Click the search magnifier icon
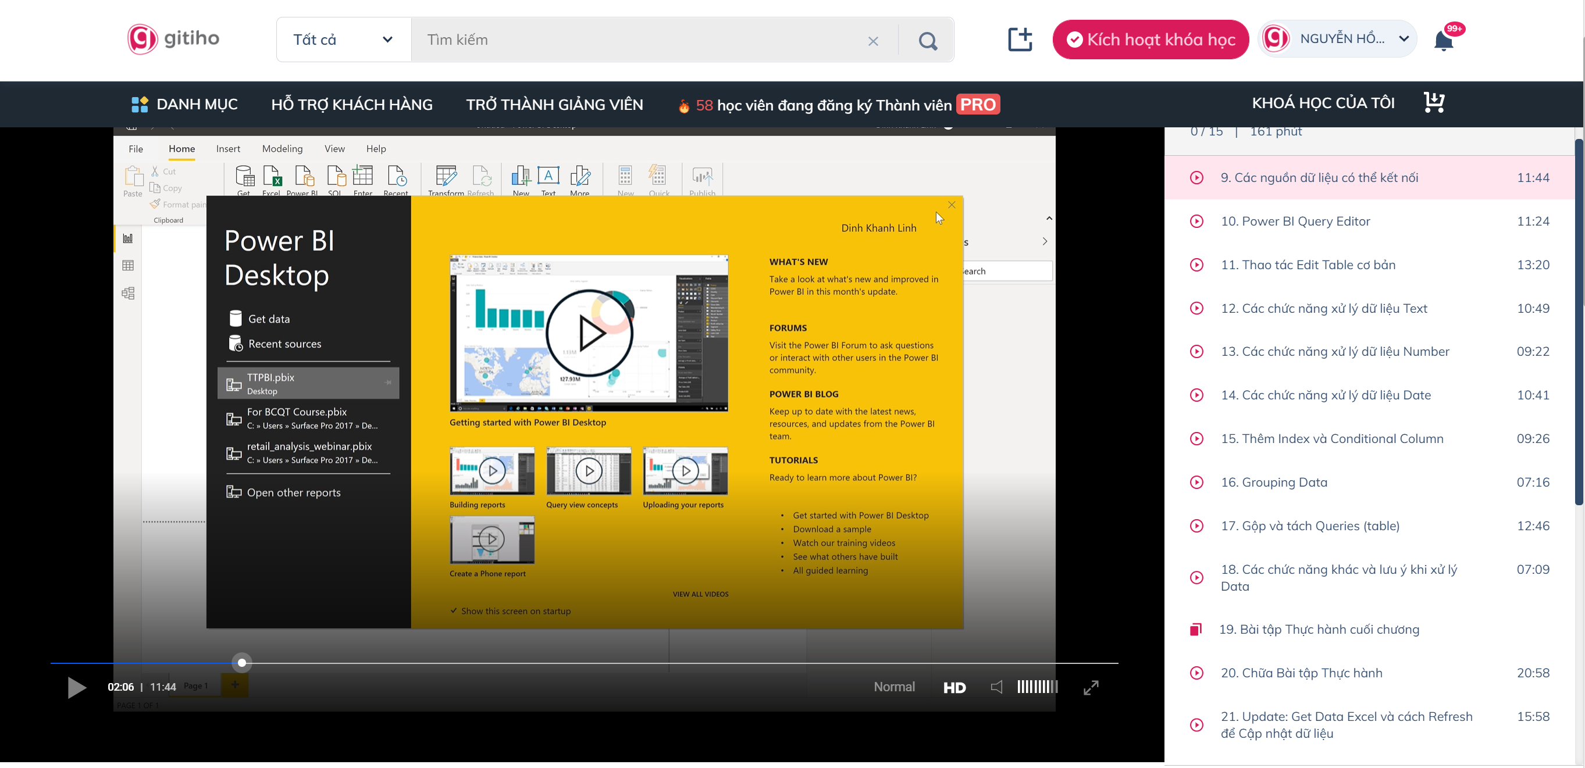 point(927,41)
